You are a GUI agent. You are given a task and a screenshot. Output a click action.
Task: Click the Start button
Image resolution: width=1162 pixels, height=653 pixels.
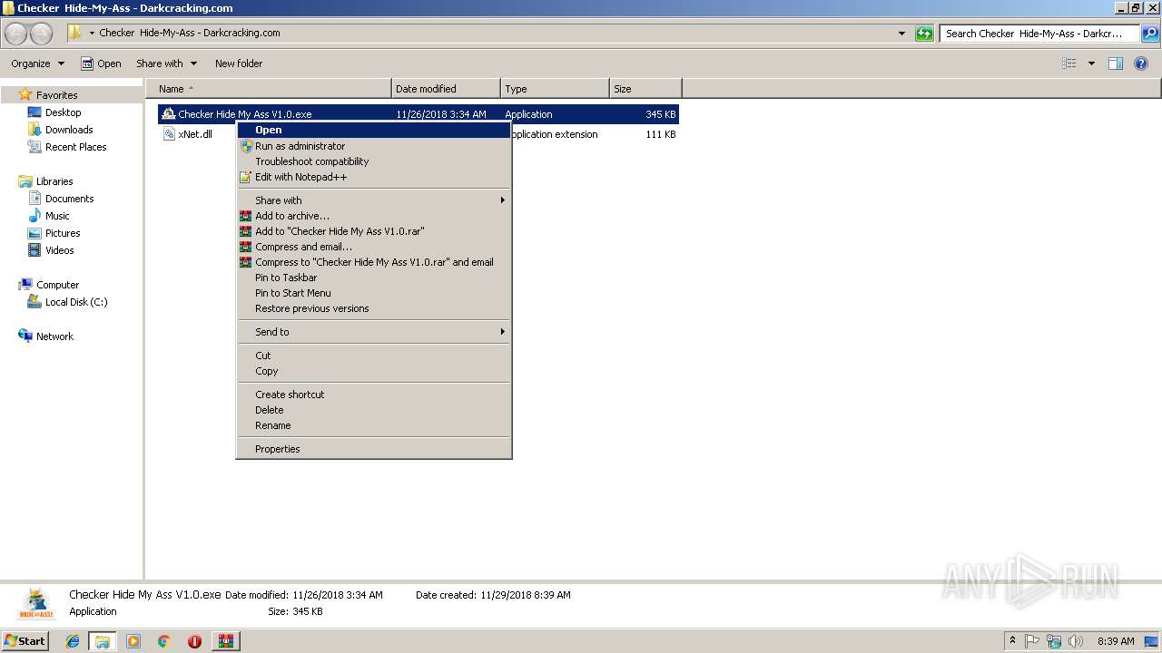coord(25,641)
